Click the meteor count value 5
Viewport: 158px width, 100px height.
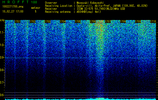(36, 11)
